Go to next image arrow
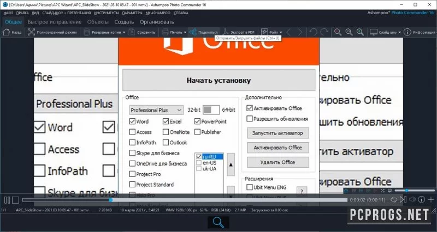 pyautogui.click(x=300, y=32)
